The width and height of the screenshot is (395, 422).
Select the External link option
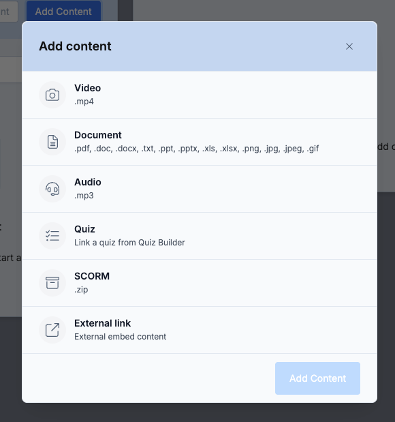click(200, 330)
